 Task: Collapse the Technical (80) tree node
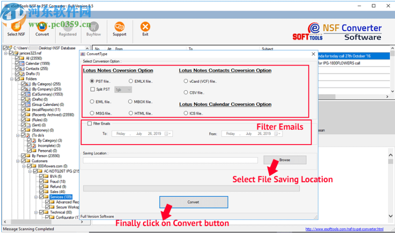point(36,213)
